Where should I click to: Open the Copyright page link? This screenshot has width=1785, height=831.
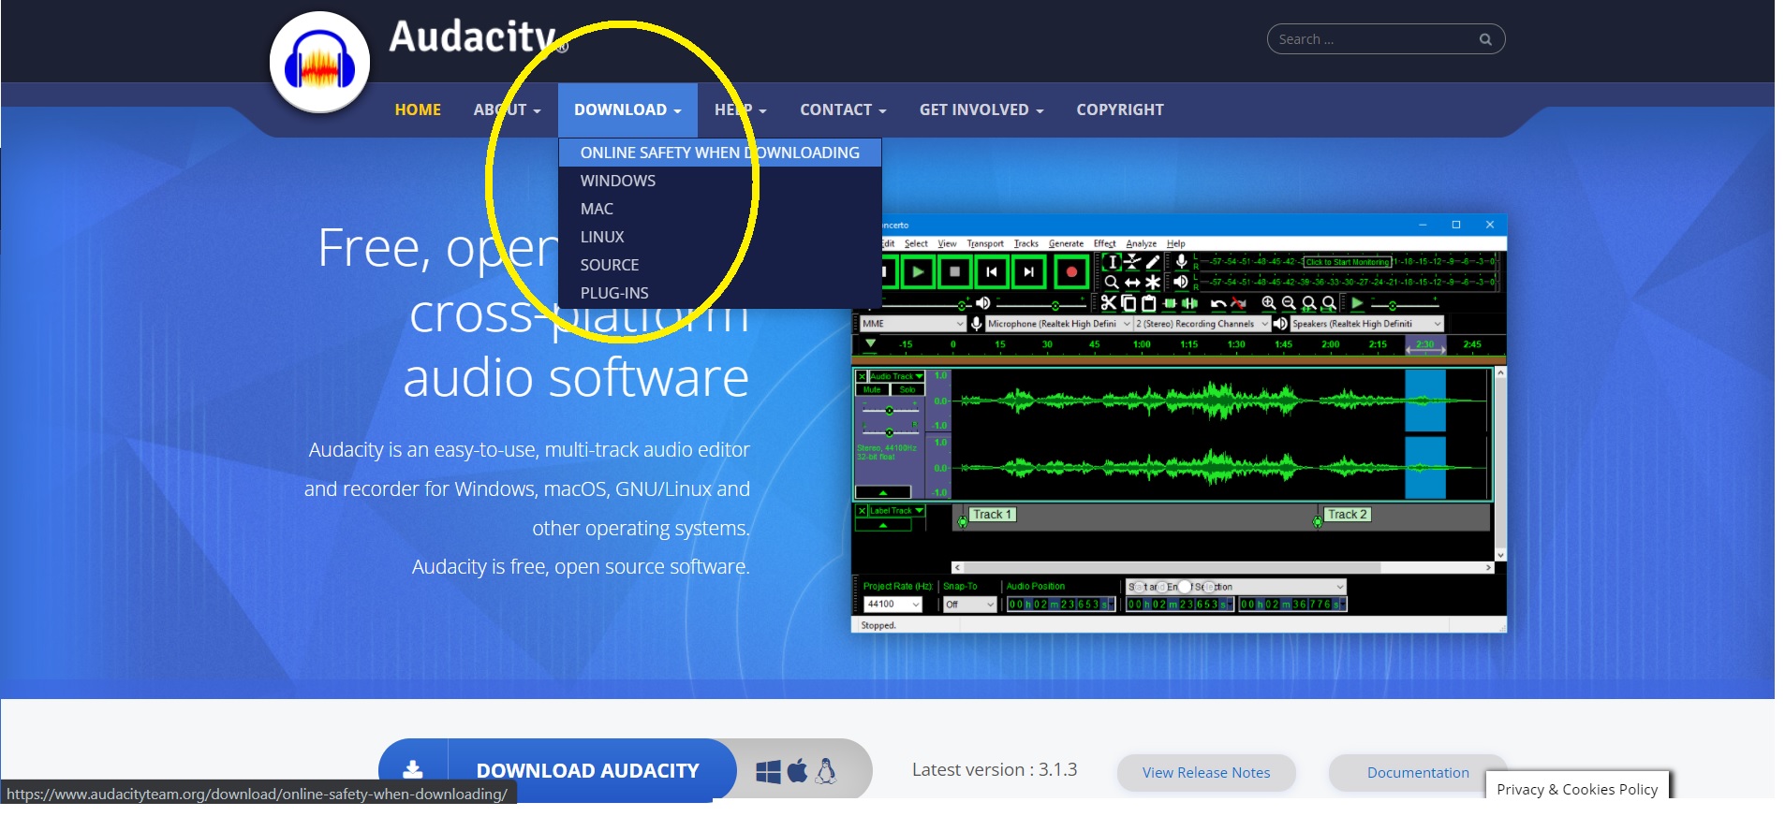tap(1120, 110)
